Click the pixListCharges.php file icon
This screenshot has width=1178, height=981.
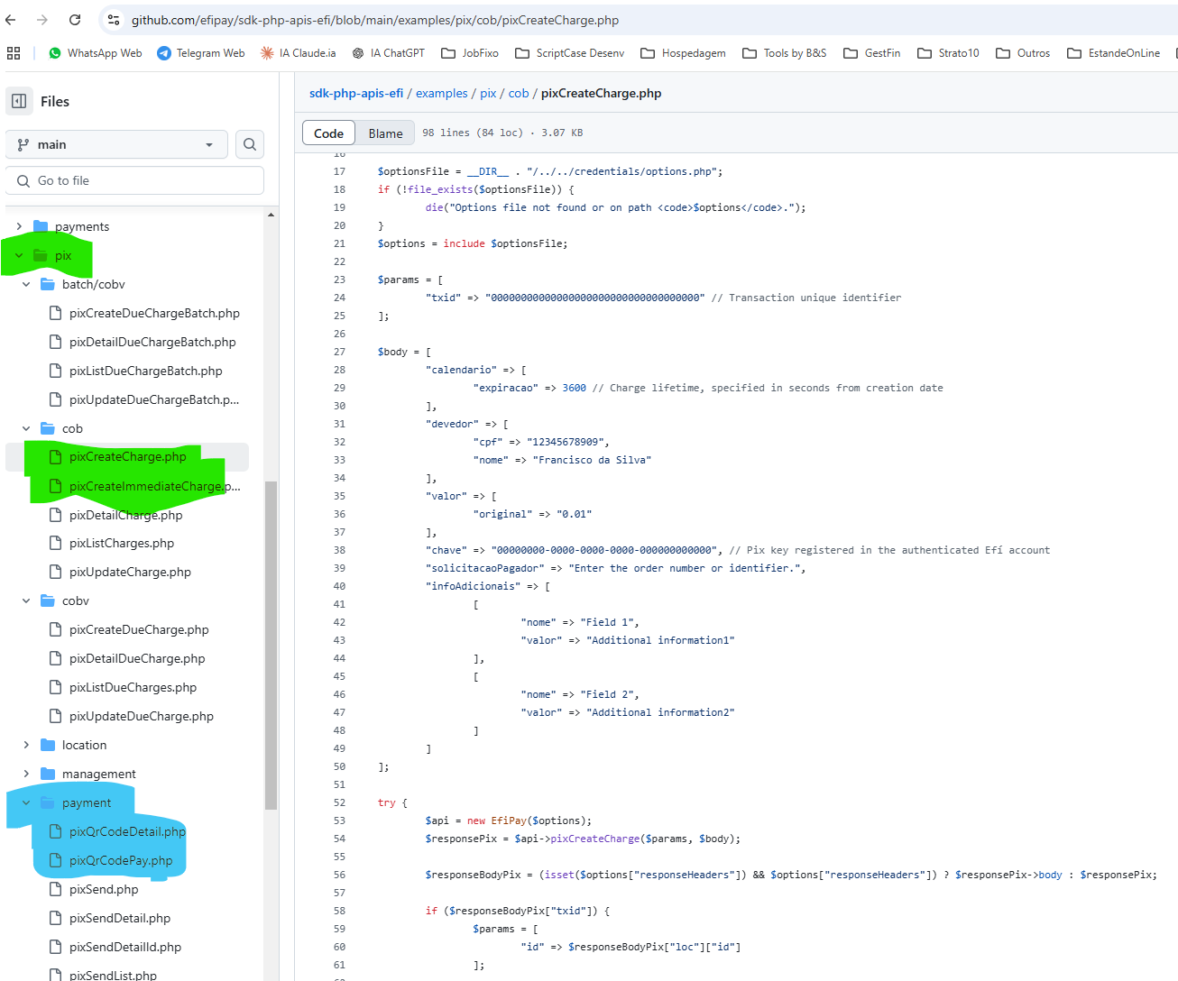(55, 543)
